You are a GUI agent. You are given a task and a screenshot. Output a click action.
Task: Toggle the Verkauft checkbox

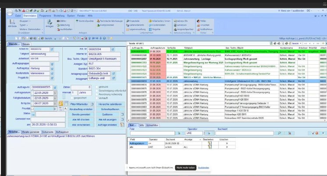click(x=97, y=98)
